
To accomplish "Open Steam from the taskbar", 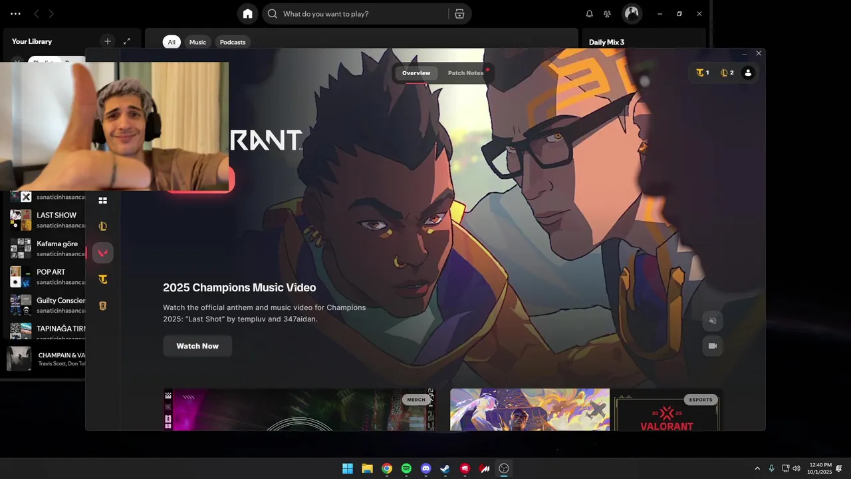I will point(445,468).
